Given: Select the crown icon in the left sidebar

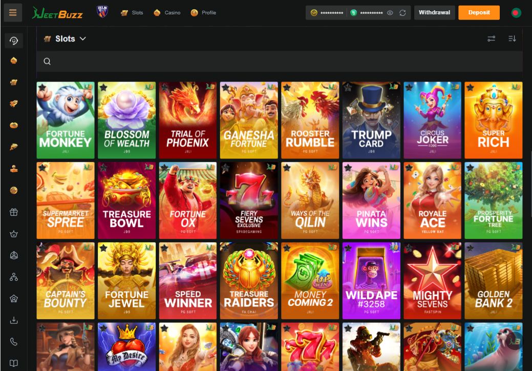Looking at the screenshot, I should tap(14, 233).
